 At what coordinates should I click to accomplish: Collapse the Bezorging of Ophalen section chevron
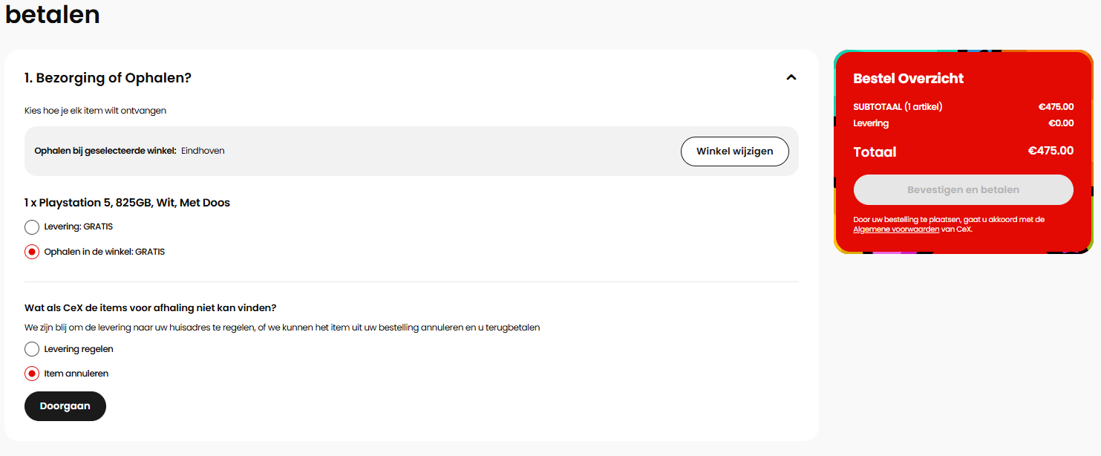(x=791, y=77)
